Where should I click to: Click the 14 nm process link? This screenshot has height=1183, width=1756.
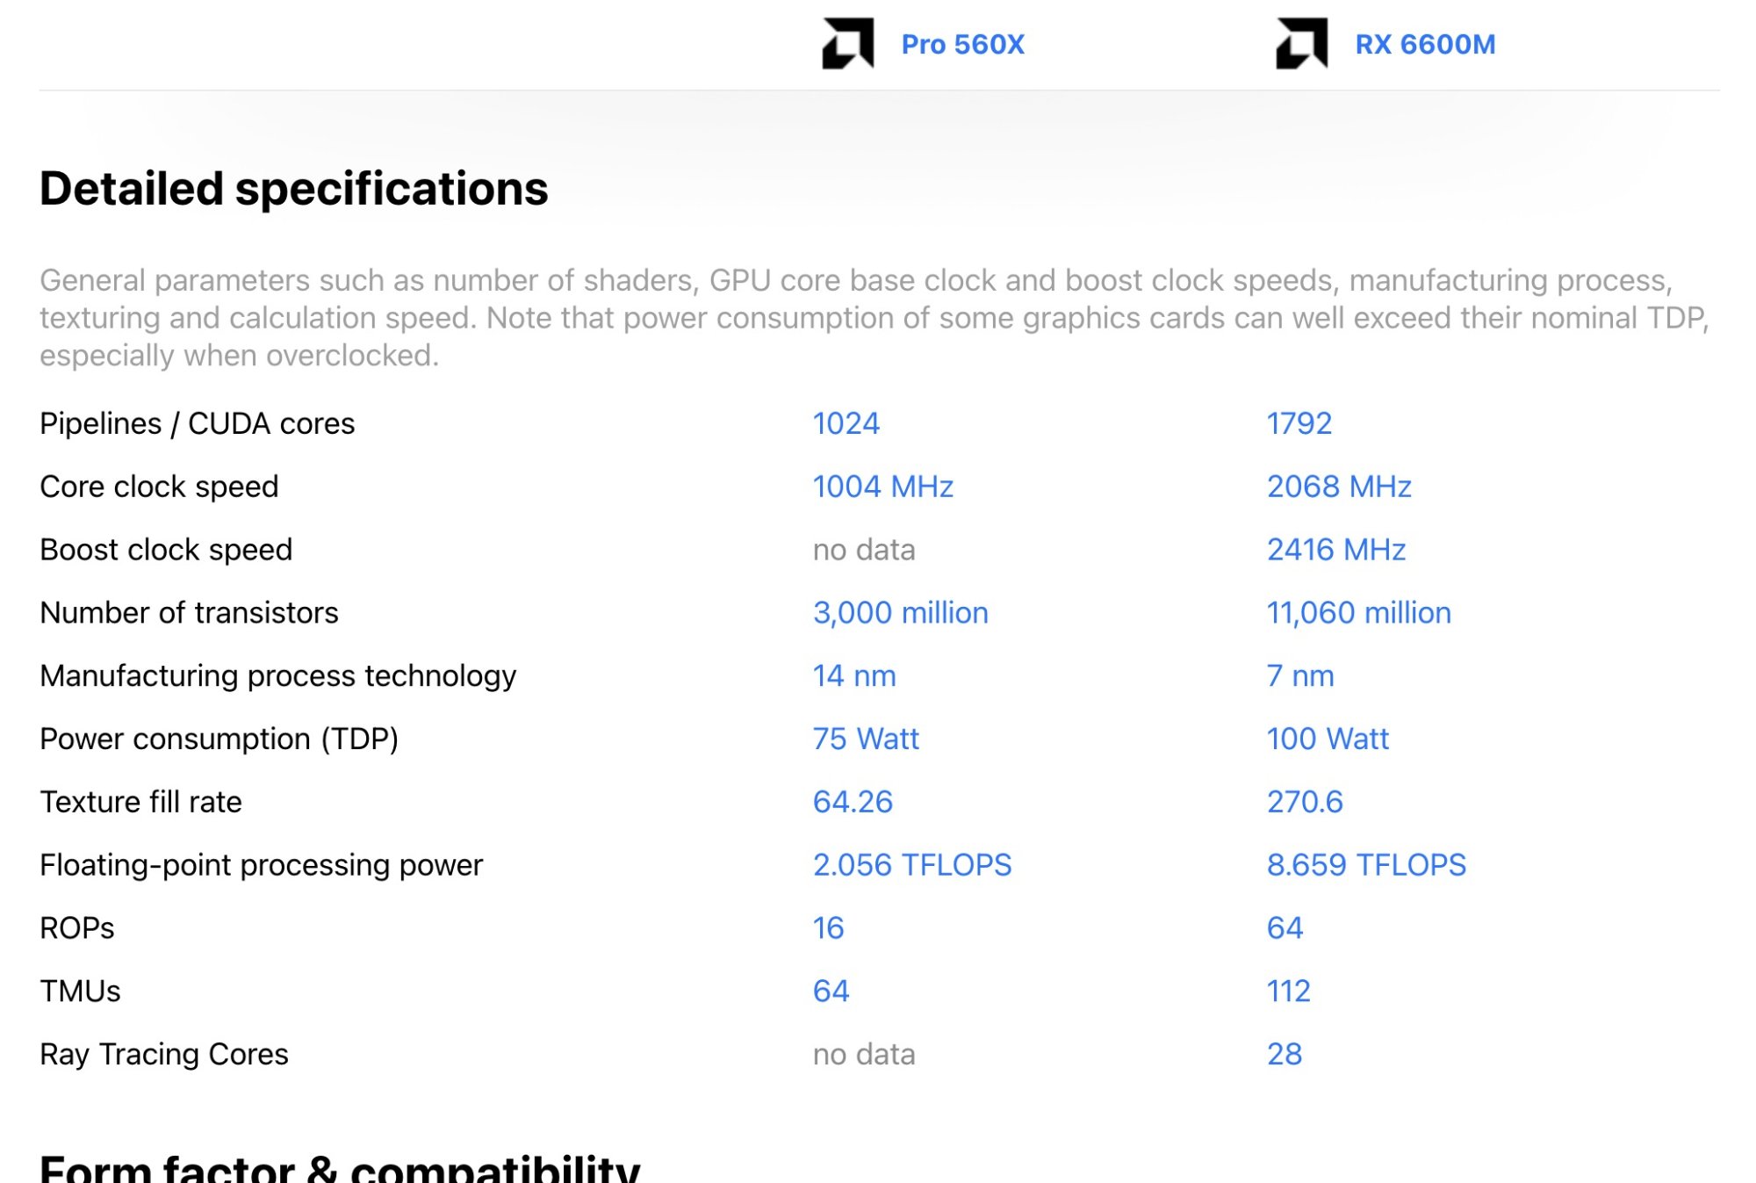[x=853, y=676]
